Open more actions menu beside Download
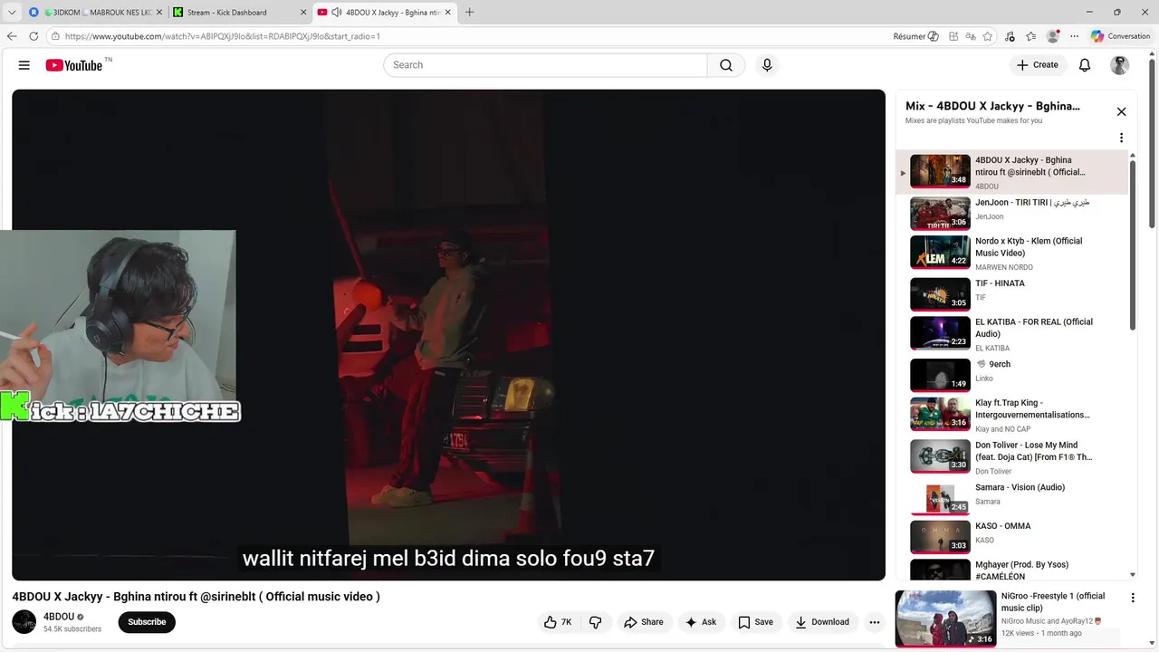This screenshot has height=652, width=1159. point(874,622)
